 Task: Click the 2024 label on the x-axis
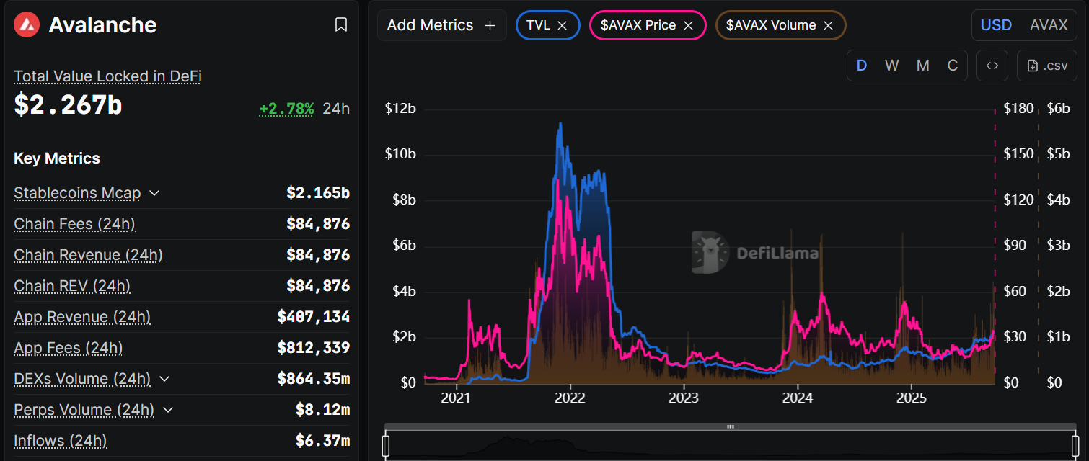[x=798, y=398]
